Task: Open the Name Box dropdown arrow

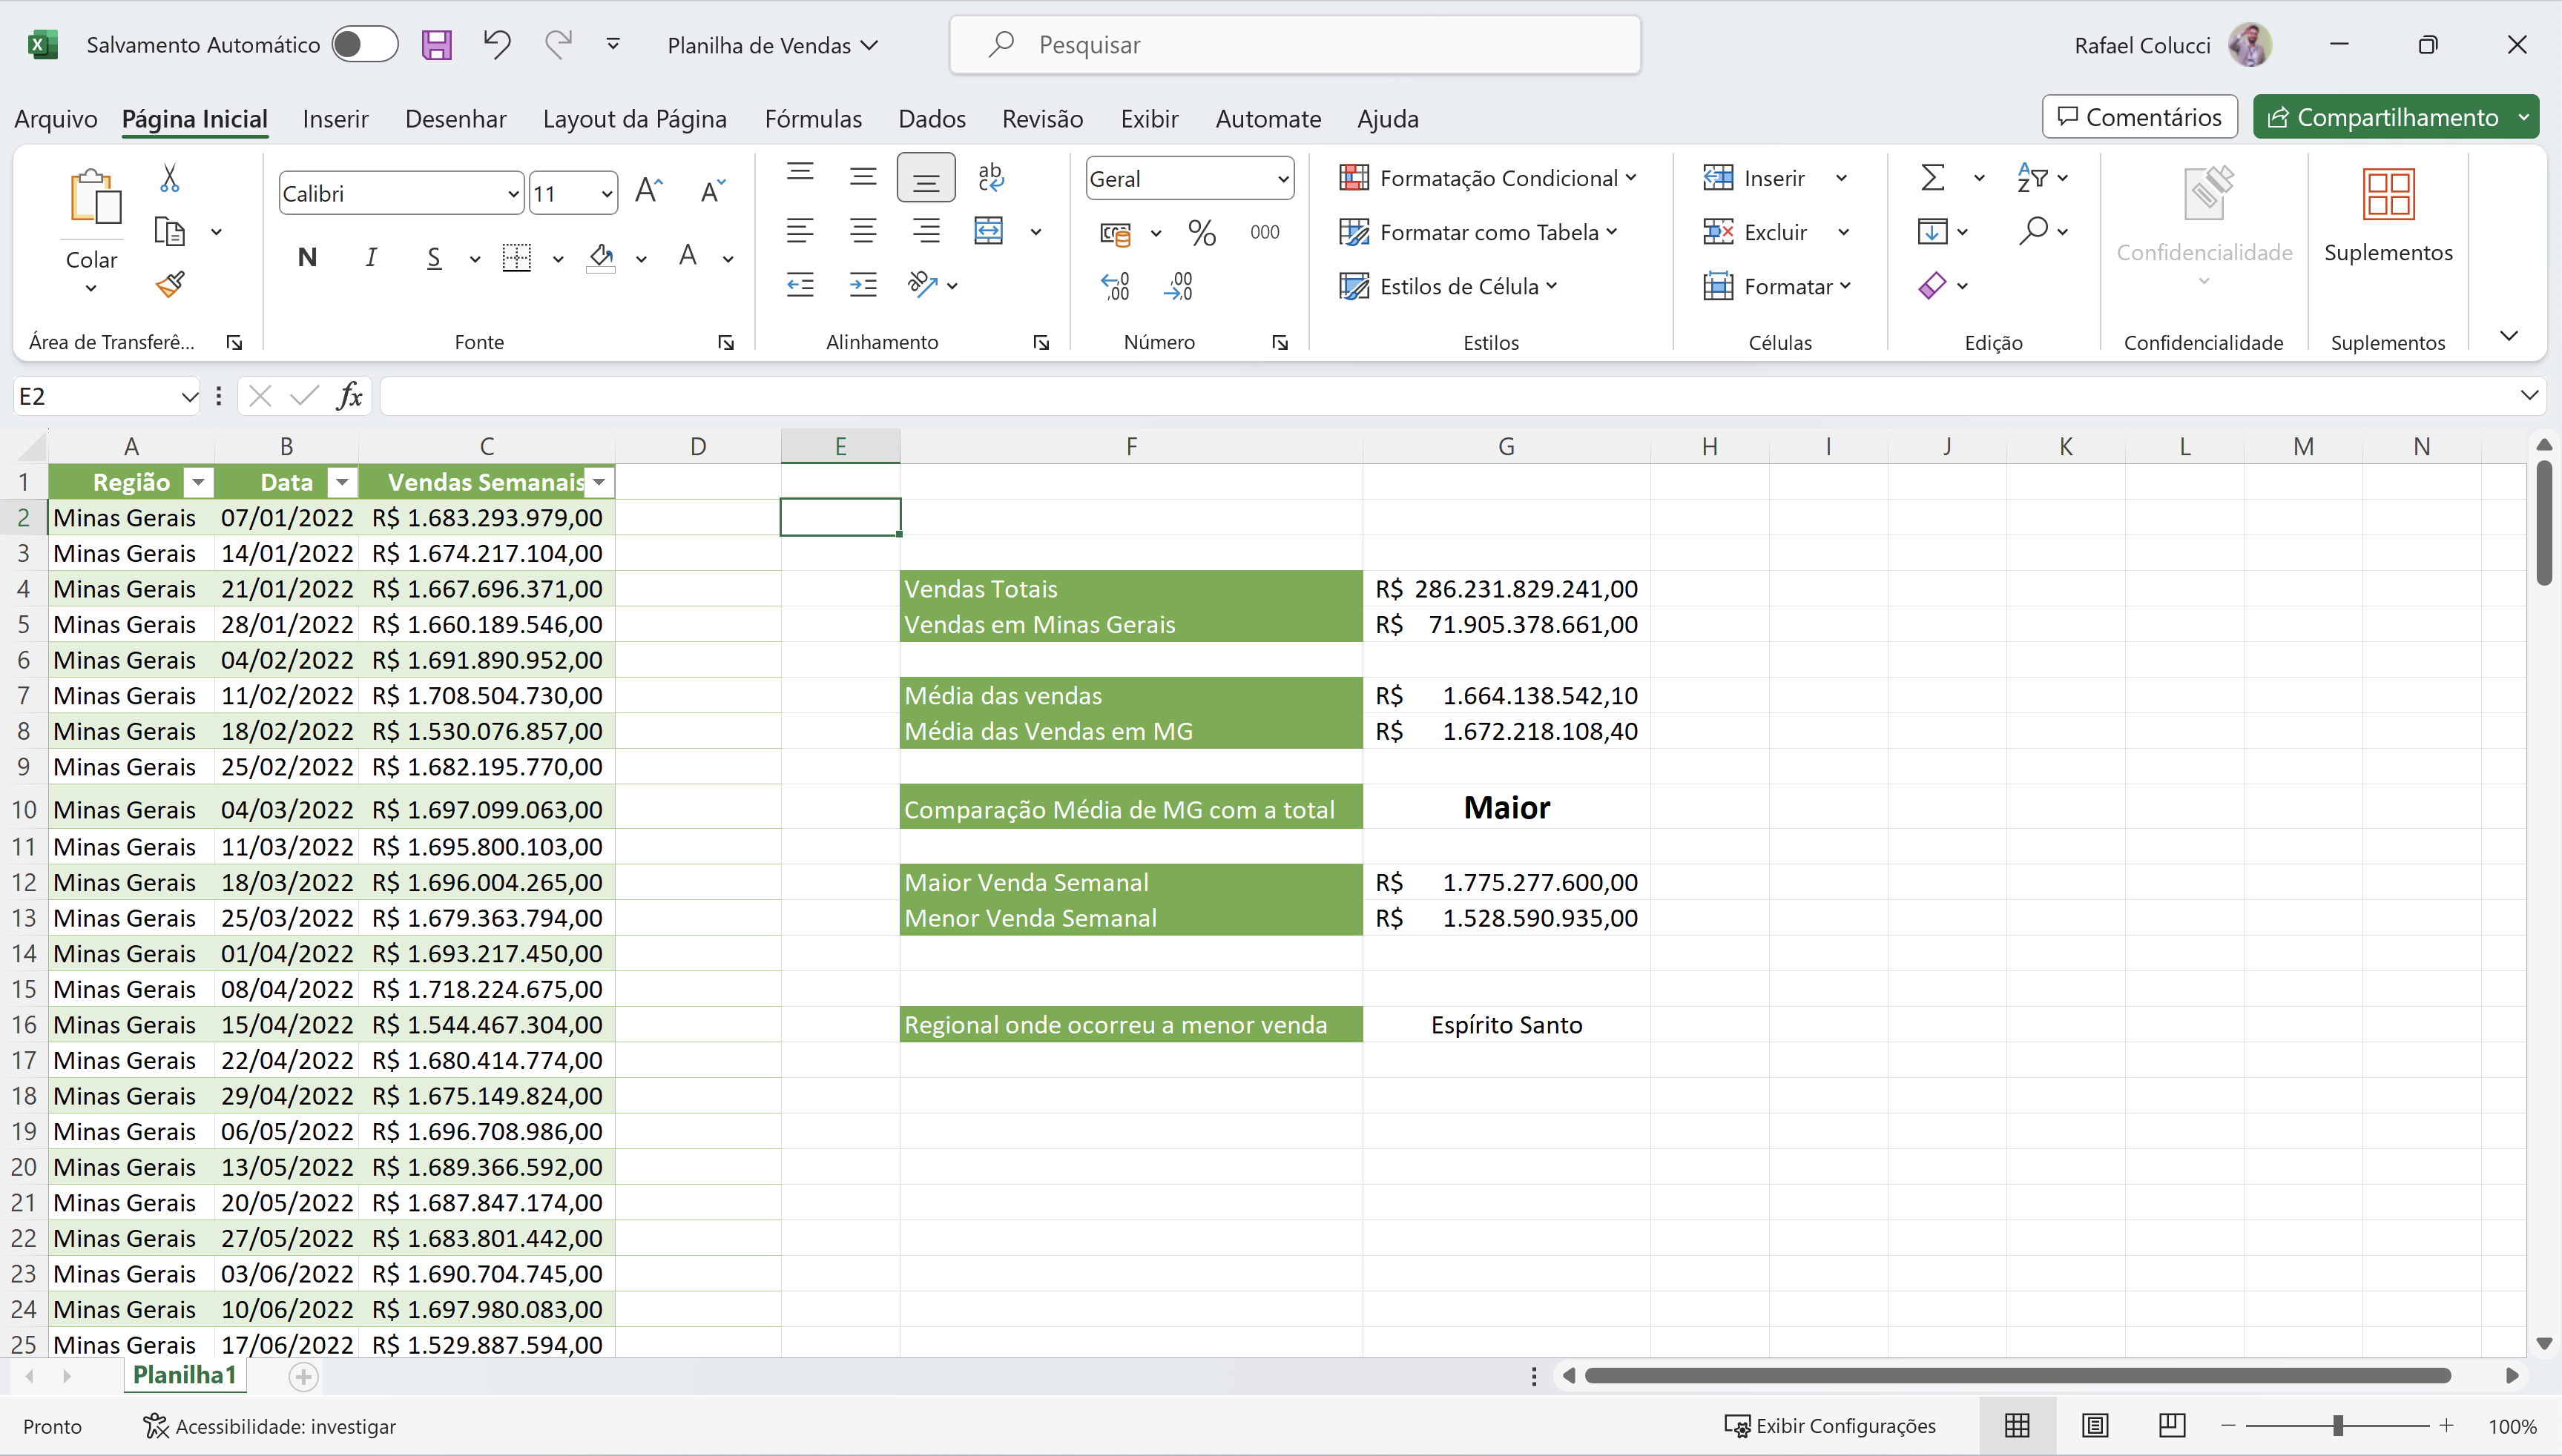Action: pos(189,397)
